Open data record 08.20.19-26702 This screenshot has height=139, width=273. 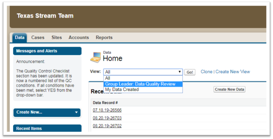pyautogui.click(x=107, y=126)
